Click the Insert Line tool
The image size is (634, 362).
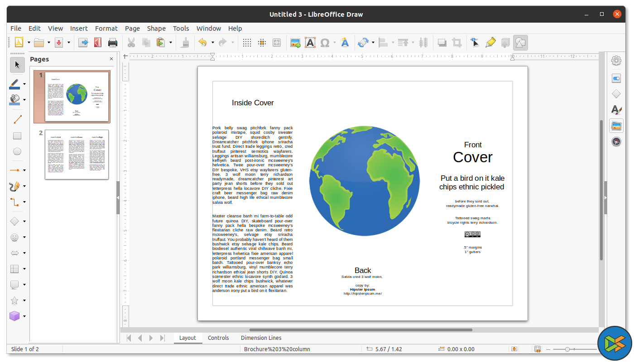coord(17,120)
